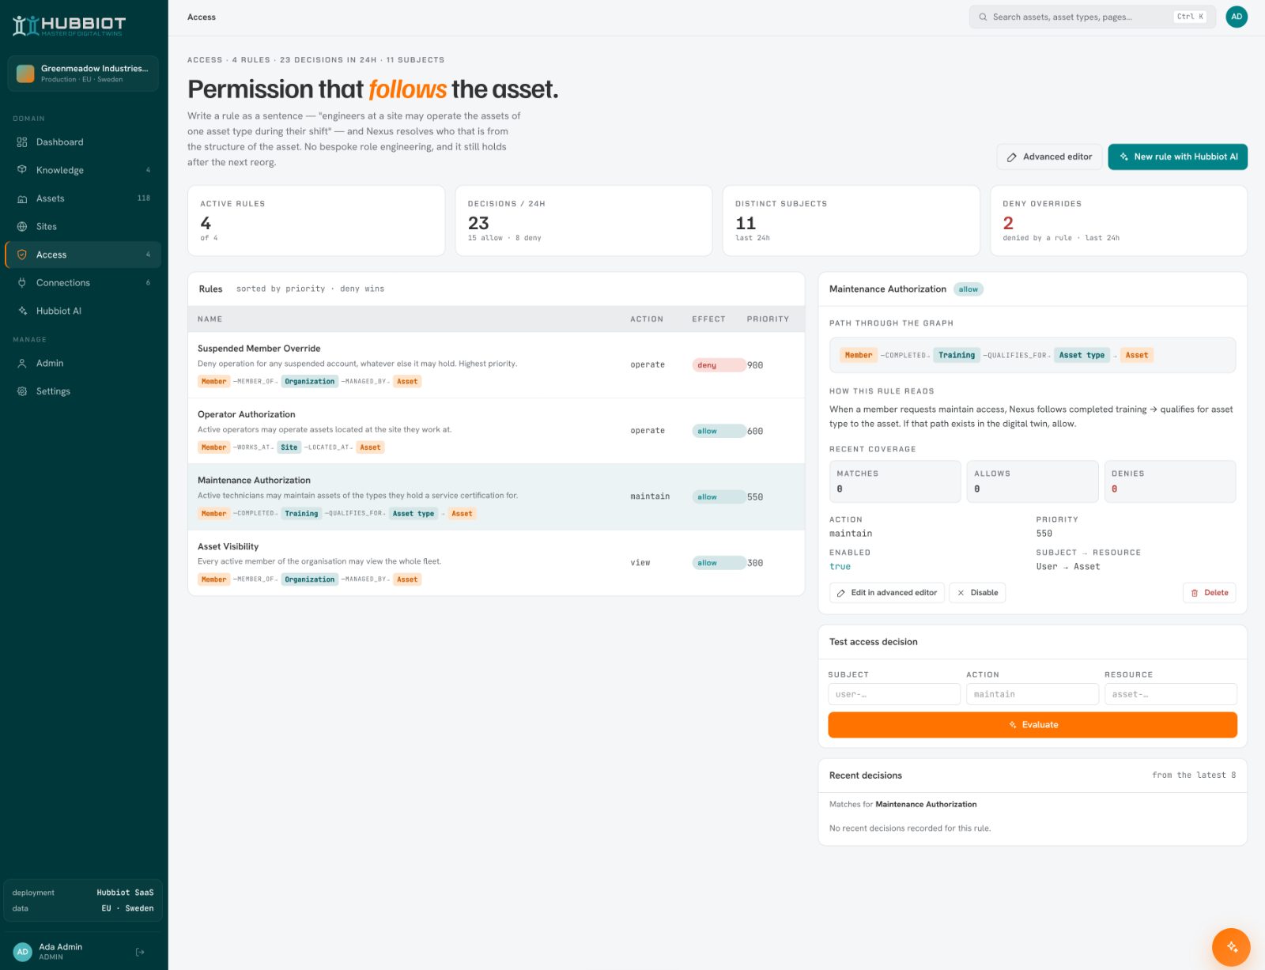Click the Asset type node in graph path
The width and height of the screenshot is (1265, 970).
1082,356
